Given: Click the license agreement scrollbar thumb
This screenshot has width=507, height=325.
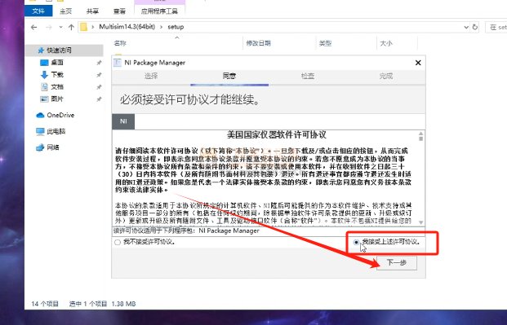Looking at the screenshot, I should (x=420, y=138).
